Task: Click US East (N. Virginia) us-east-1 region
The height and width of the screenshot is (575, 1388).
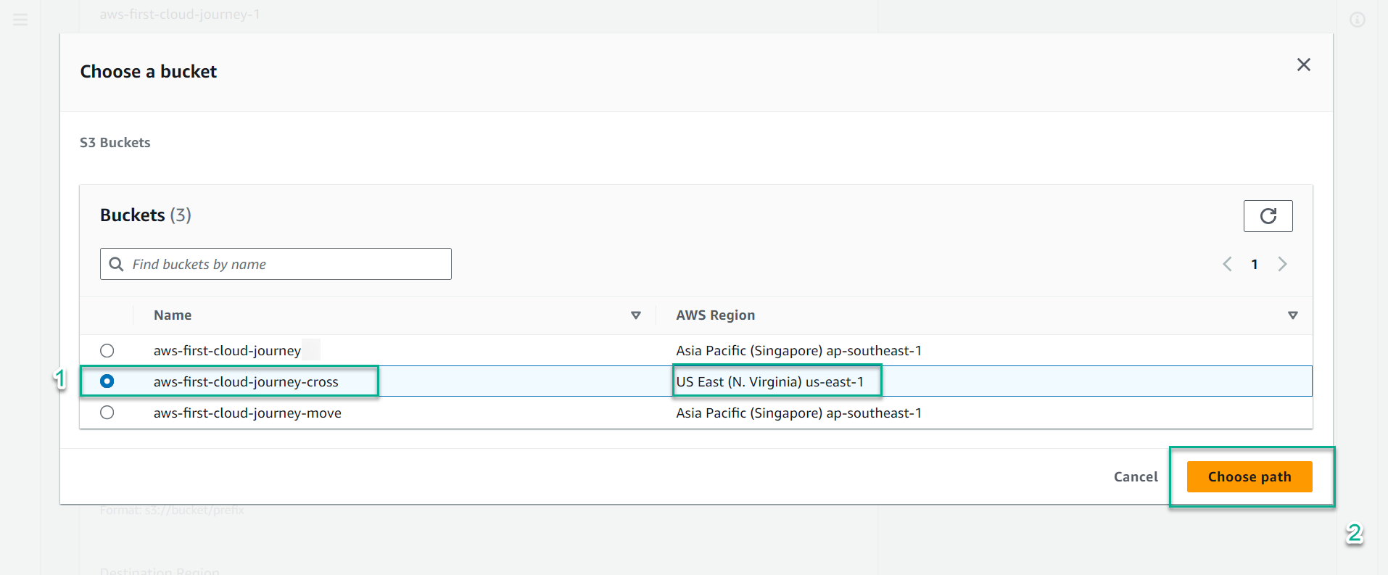Action: pyautogui.click(x=770, y=381)
